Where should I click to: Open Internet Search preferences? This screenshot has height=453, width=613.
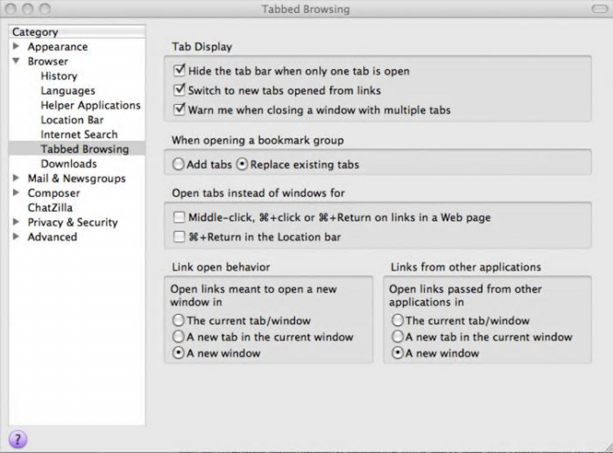tap(79, 134)
